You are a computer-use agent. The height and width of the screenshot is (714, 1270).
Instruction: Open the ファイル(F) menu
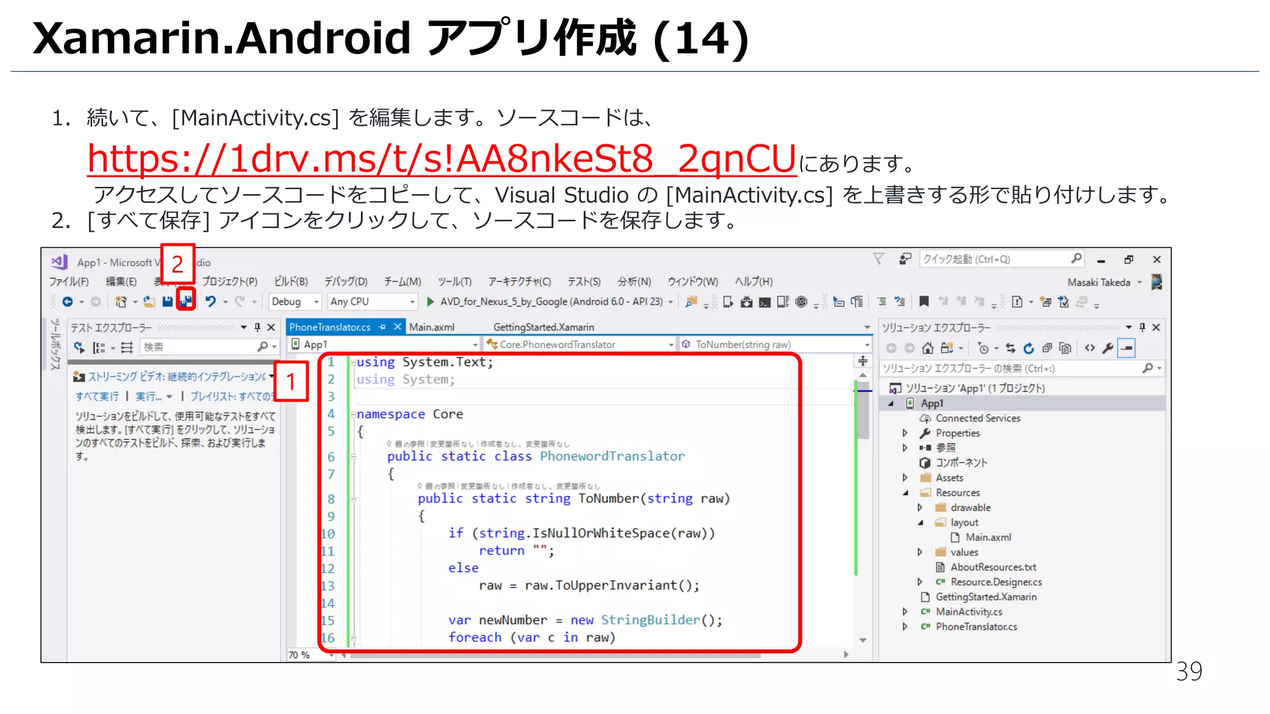pyautogui.click(x=69, y=281)
